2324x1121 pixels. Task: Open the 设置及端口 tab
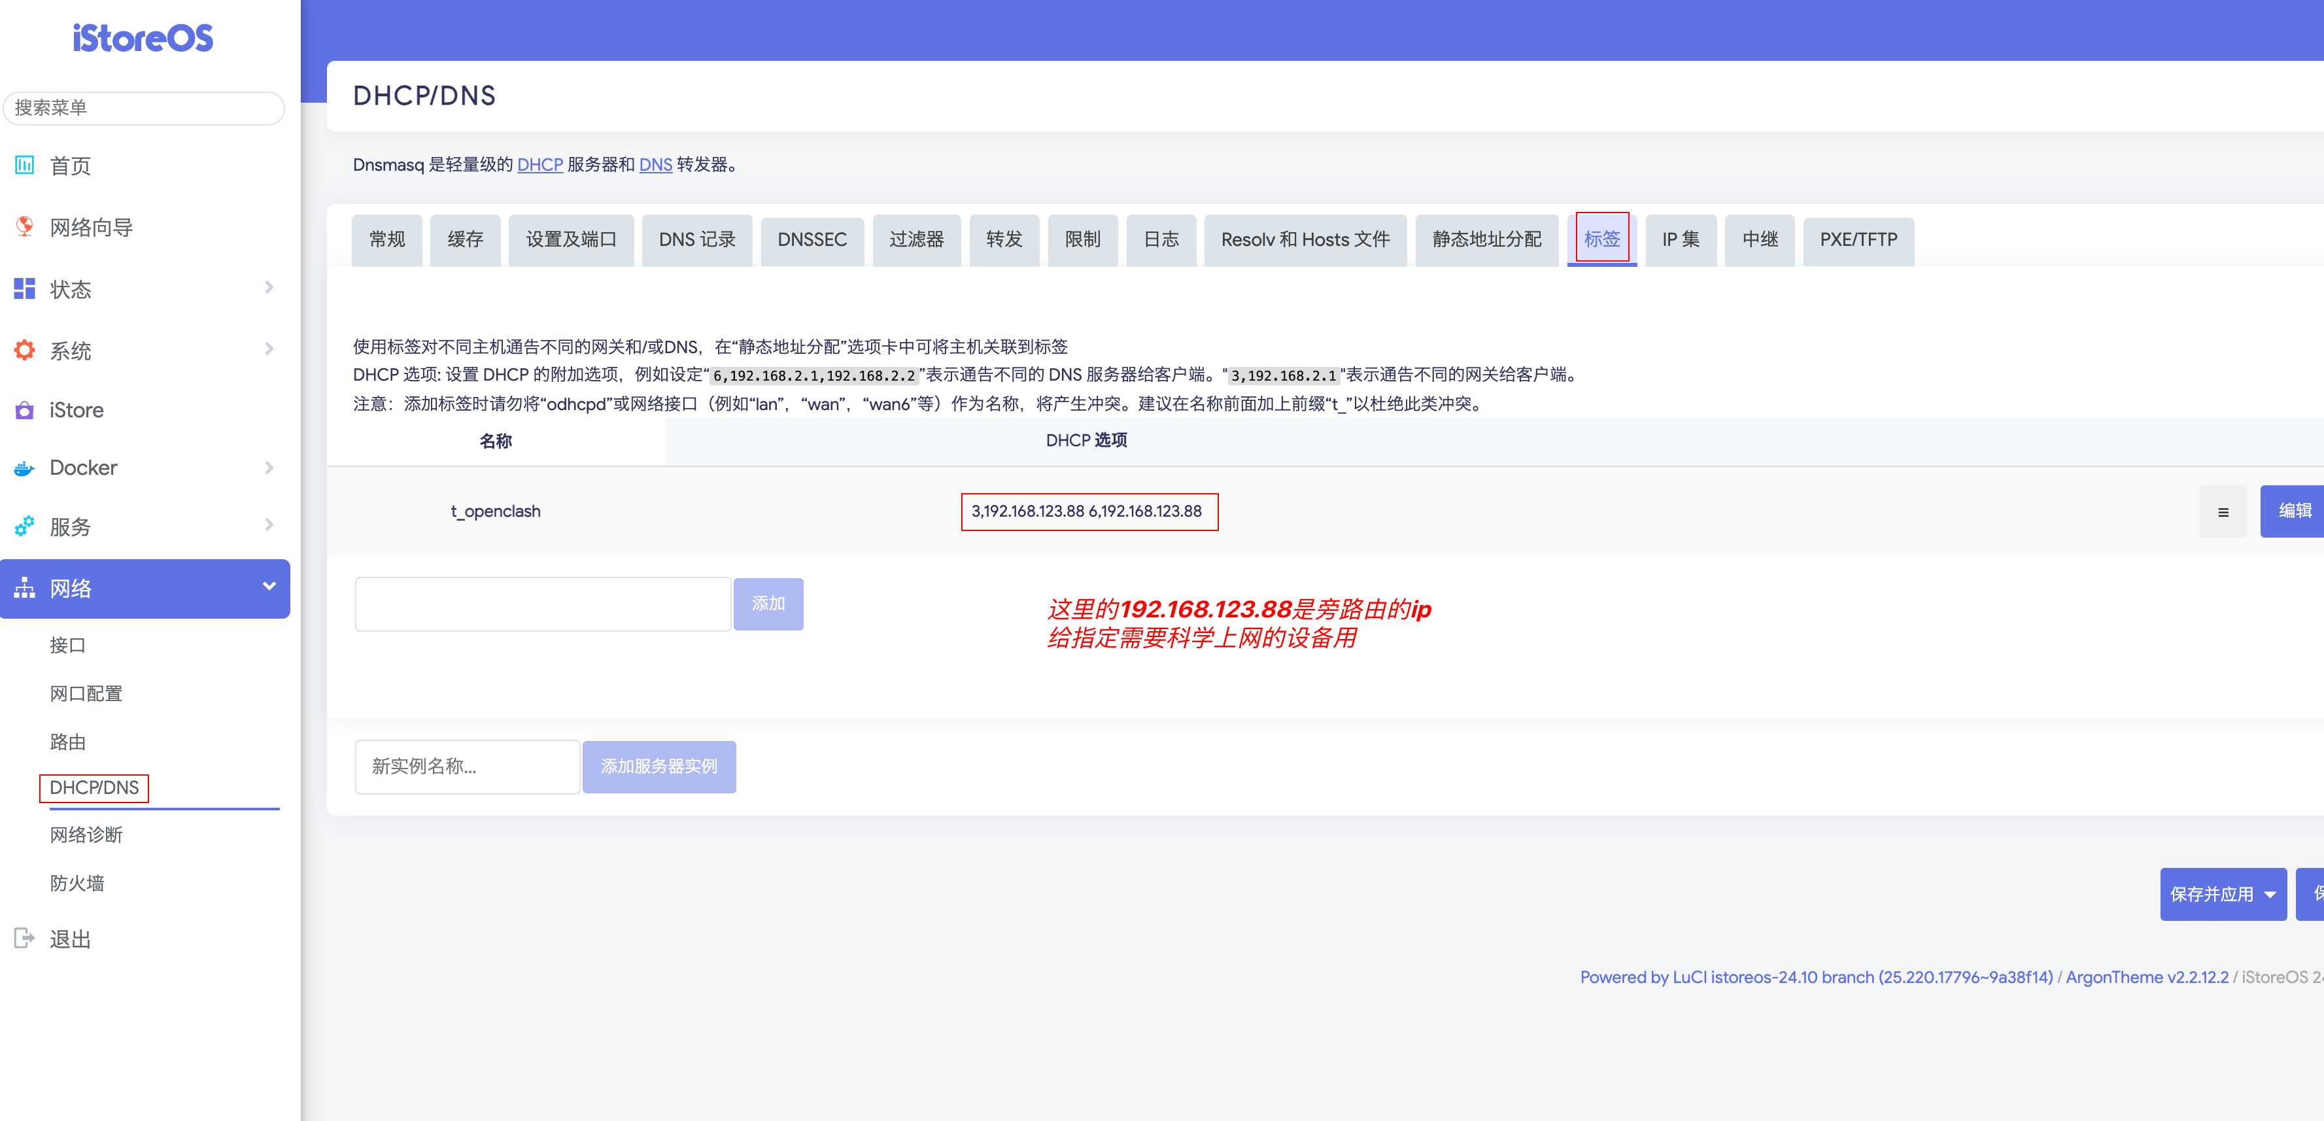[x=571, y=240]
